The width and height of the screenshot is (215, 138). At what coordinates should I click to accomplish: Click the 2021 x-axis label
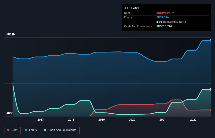(x=163, y=120)
